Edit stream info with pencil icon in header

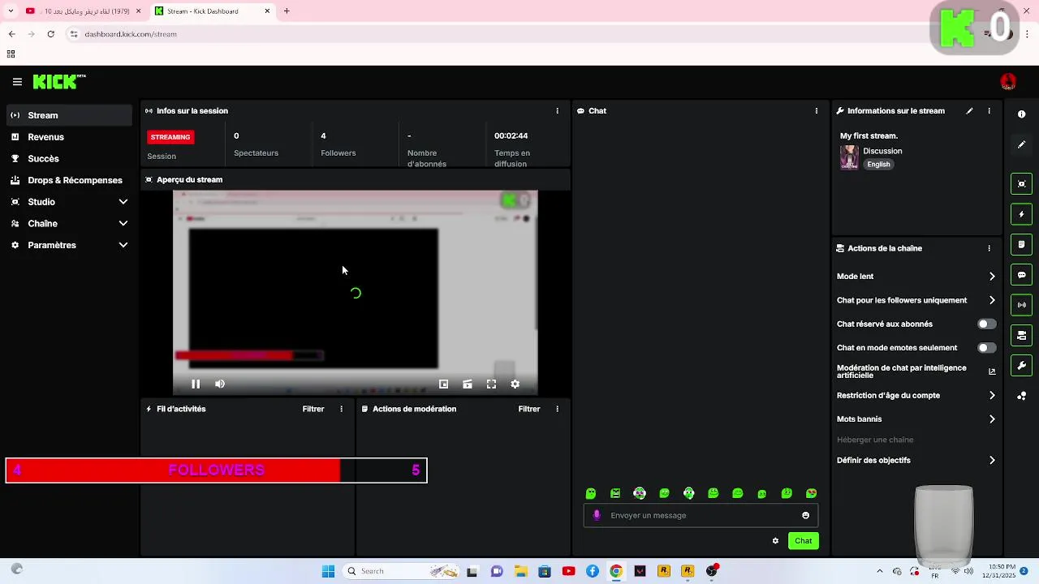pos(969,111)
